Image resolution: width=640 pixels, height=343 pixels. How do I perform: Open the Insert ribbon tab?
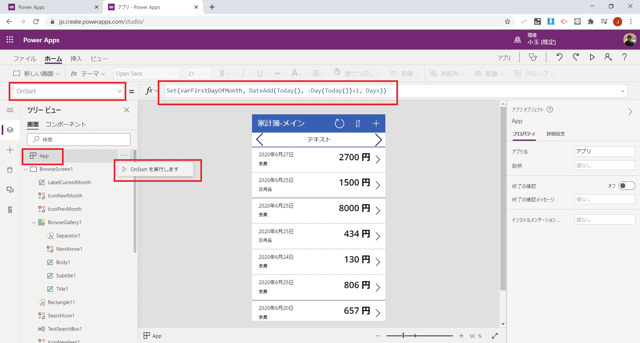point(76,59)
